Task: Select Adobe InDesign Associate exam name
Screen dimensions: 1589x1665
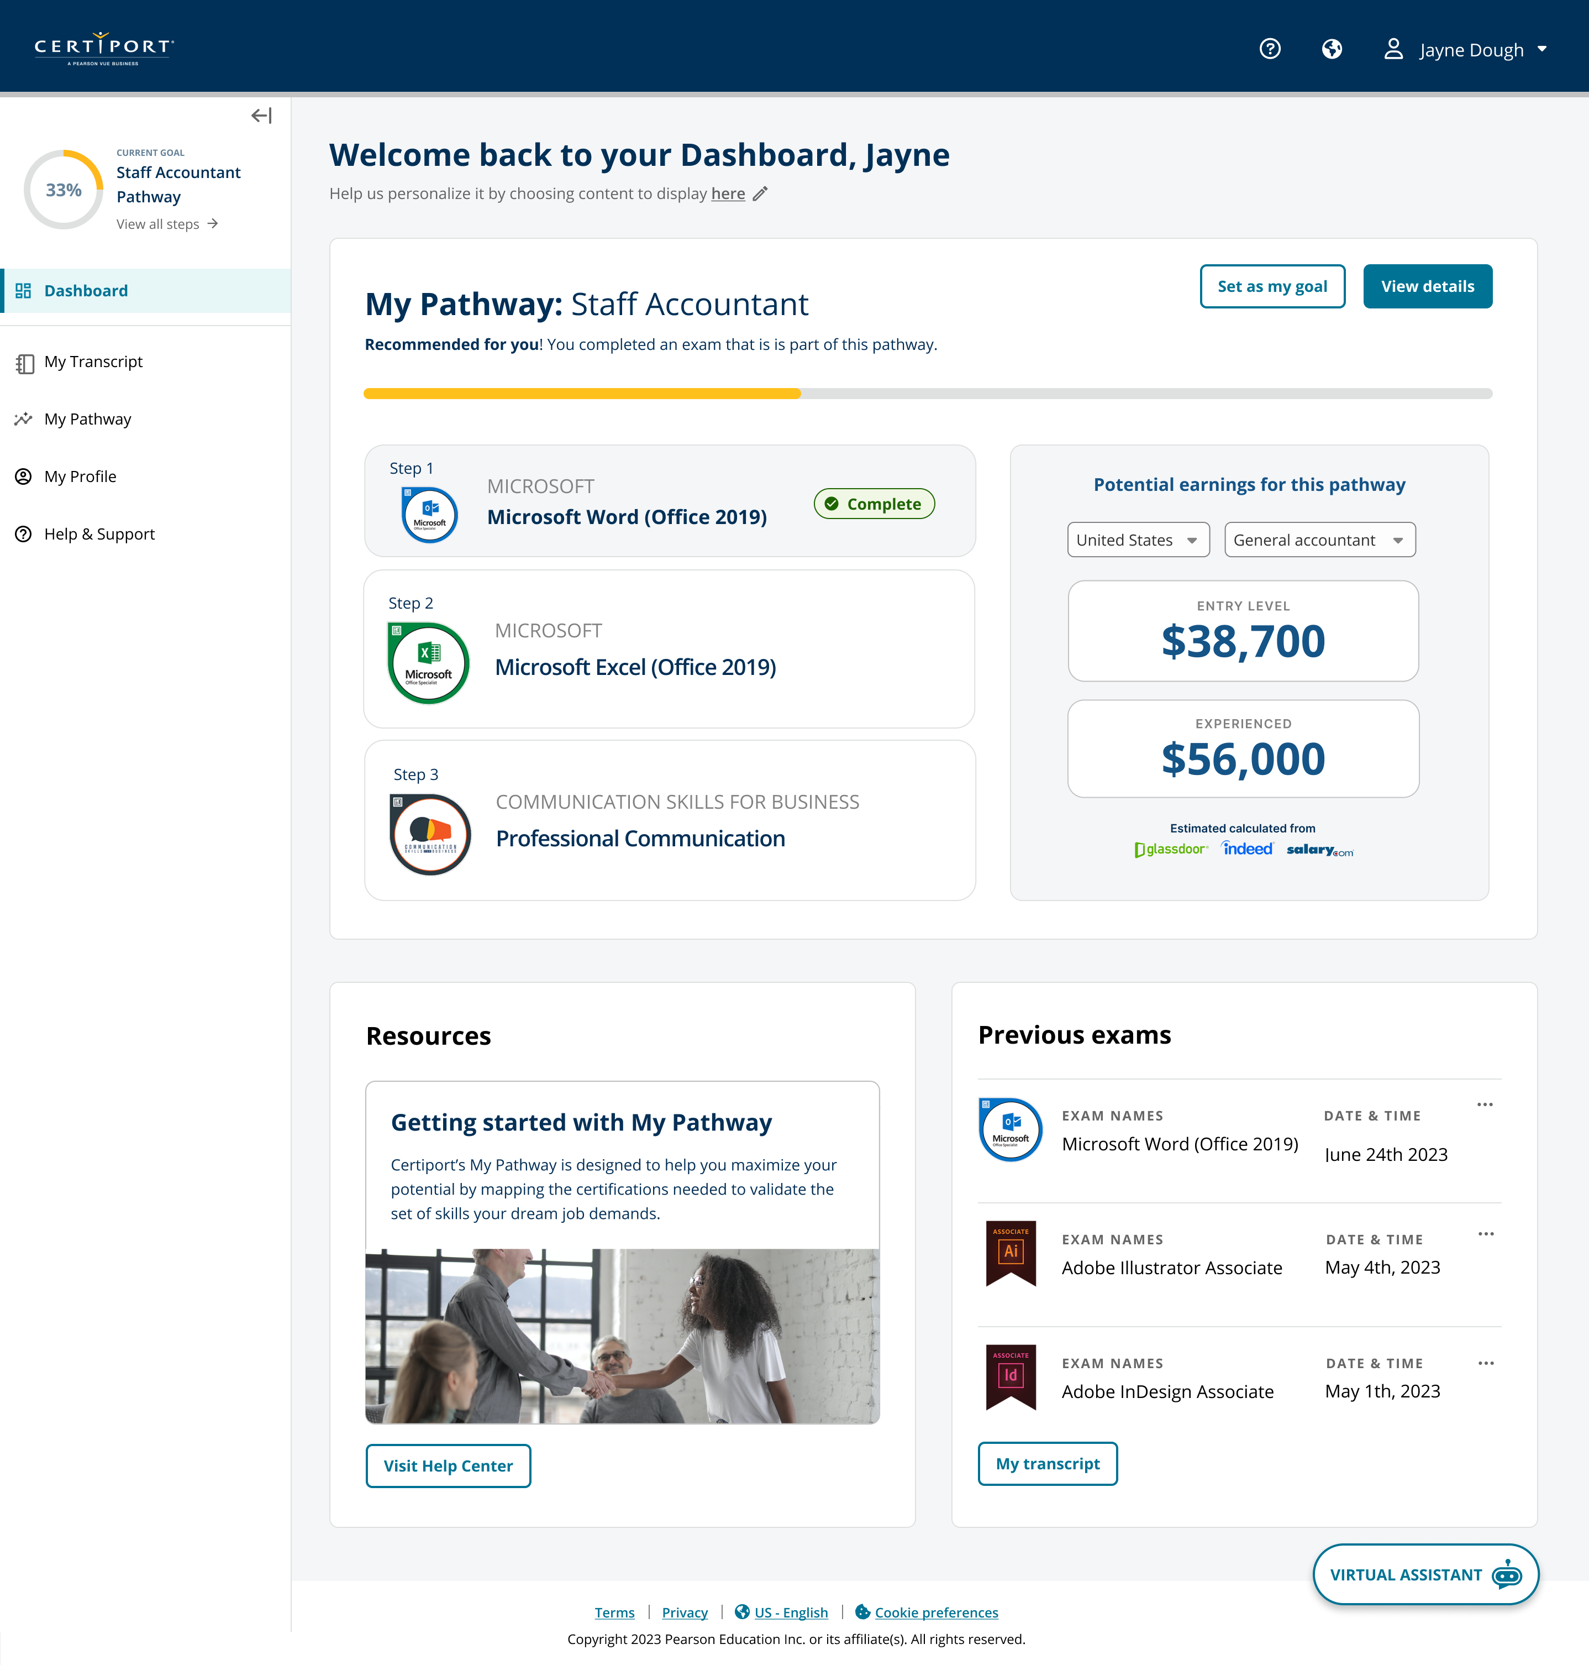Action: click(x=1167, y=1392)
